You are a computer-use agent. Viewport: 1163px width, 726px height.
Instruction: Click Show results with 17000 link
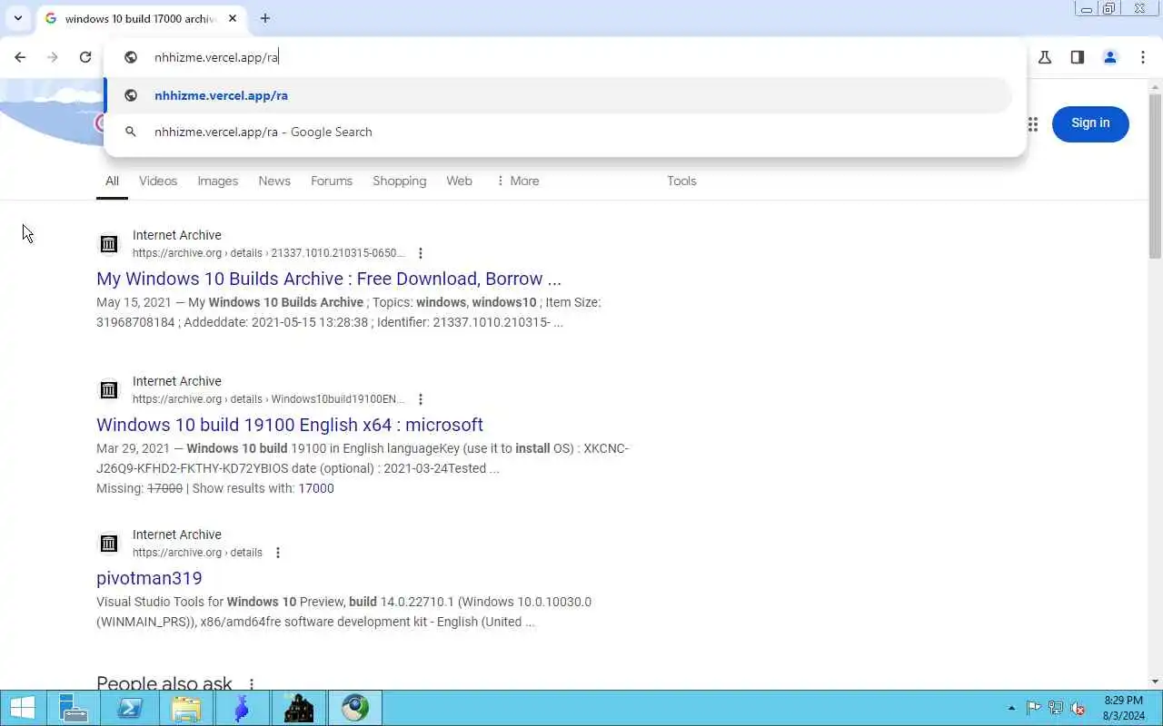pyautogui.click(x=316, y=488)
